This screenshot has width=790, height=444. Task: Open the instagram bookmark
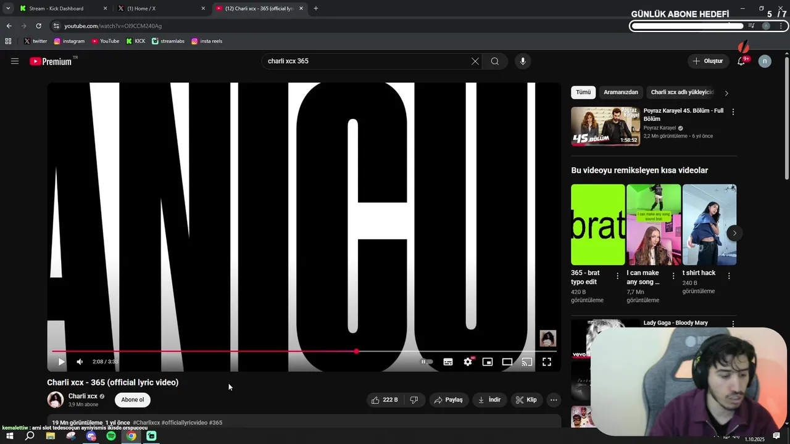(x=69, y=41)
